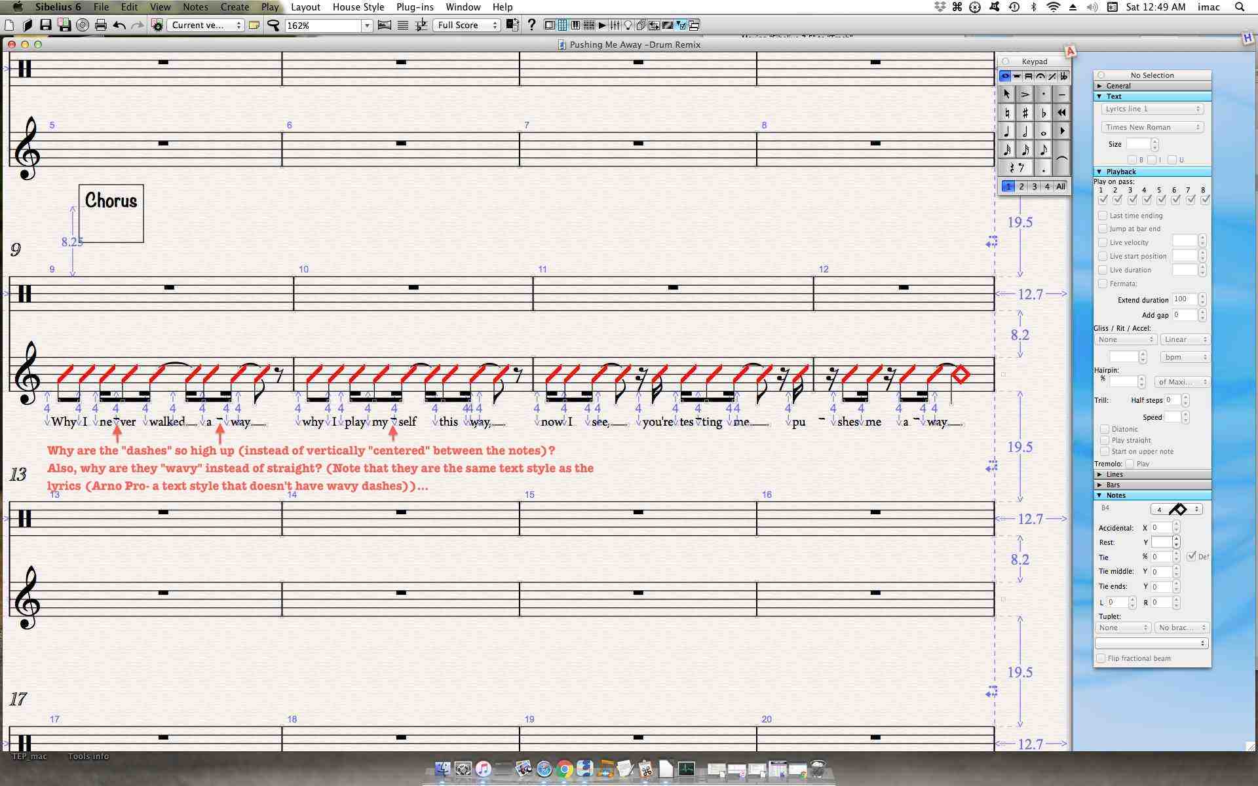Open the Notes menu
Image resolution: width=1258 pixels, height=786 pixels.
[x=195, y=7]
